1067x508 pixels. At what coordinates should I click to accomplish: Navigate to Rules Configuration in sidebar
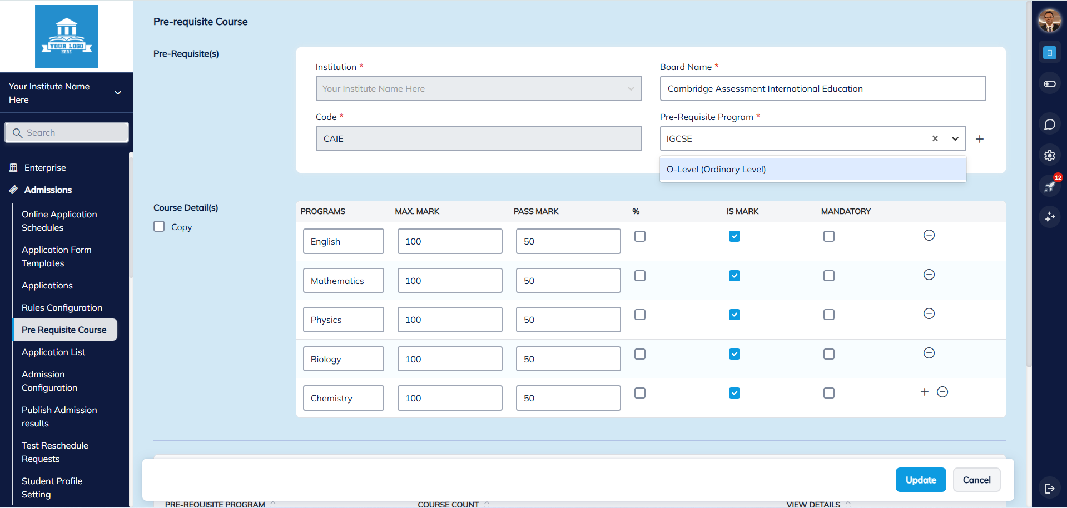62,307
